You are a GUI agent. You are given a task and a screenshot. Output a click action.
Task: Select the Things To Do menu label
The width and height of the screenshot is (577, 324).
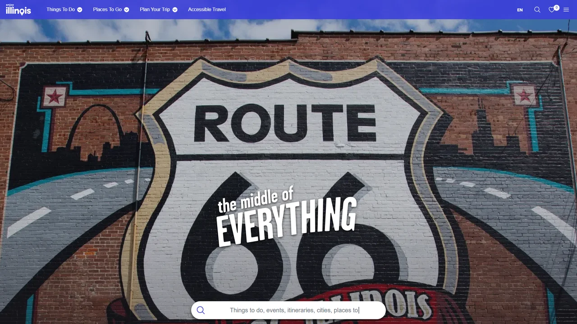tap(60, 9)
